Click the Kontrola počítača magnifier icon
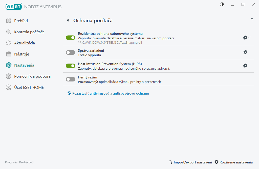Screen dimensions: 259x169 click(9, 32)
